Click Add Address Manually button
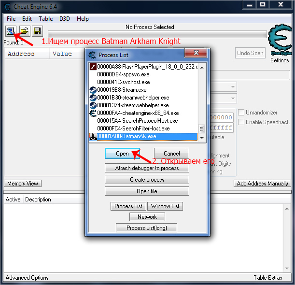Image resolution: width=295 pixels, height=285 pixels. 262,184
